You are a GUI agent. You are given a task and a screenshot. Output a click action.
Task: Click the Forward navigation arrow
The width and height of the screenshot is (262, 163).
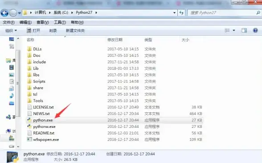(x=13, y=13)
